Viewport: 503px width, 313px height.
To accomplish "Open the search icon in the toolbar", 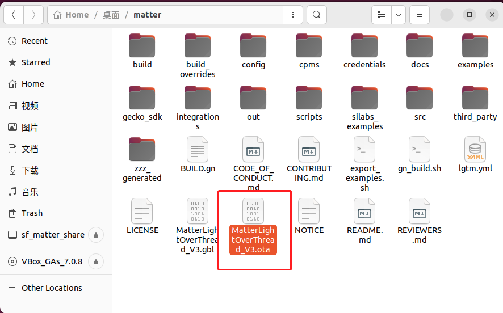I will pyautogui.click(x=317, y=15).
